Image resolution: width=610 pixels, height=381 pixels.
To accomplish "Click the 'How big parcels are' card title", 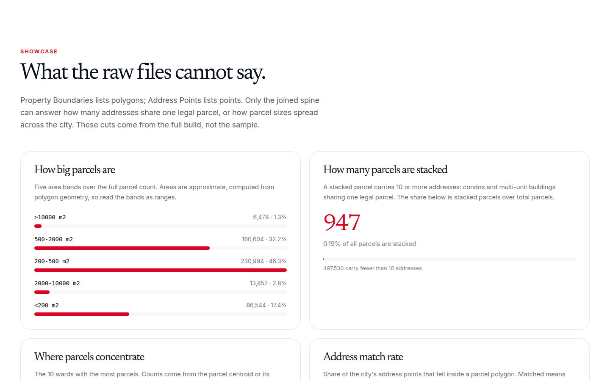I will [x=75, y=170].
